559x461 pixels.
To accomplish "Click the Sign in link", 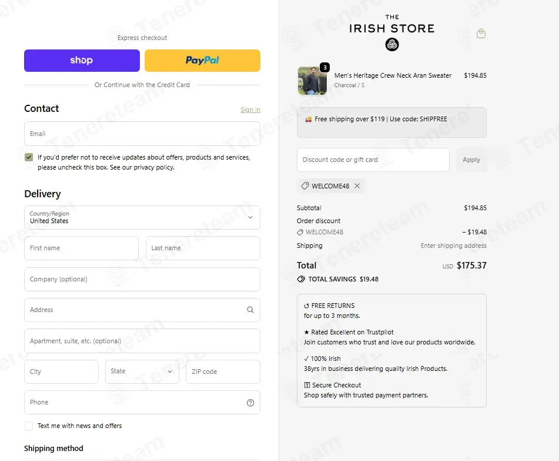I will 250,110.
